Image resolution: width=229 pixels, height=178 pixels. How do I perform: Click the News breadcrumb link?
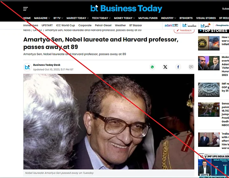coord(27,30)
